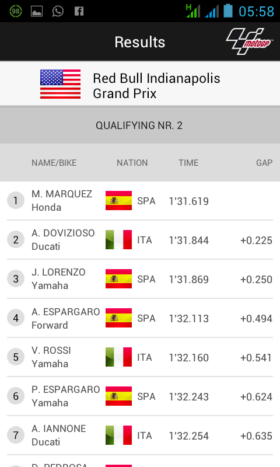Select the Red Bull Indianapolis Grand Prix header

[140, 84]
